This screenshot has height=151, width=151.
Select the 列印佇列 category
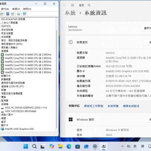6,26
